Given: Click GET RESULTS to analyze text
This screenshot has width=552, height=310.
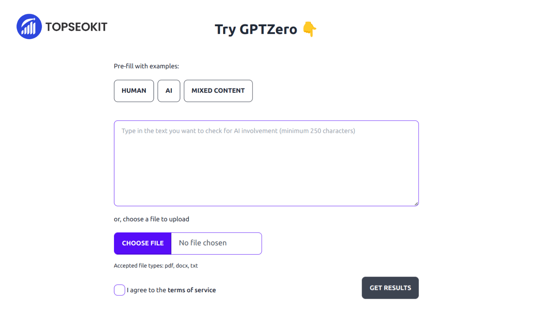Looking at the screenshot, I should (x=390, y=288).
